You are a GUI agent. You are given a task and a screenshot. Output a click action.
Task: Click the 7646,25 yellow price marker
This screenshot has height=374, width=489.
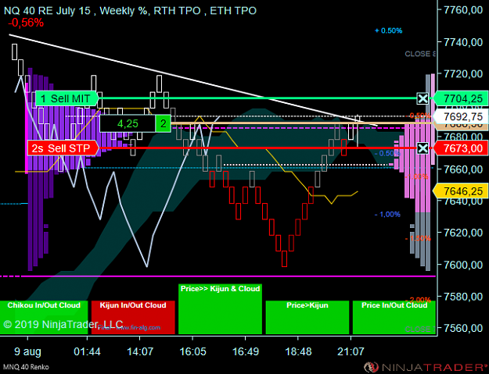coord(460,191)
